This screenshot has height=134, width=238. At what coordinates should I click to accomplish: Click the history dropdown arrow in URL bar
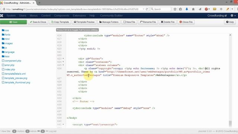[144, 9]
